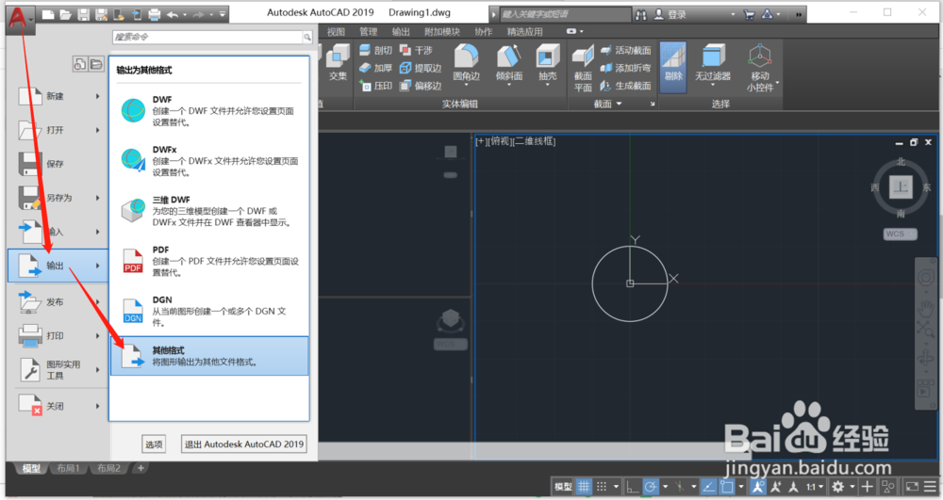Click the Save floppy icon in quick access toolbar
943x500 pixels.
84,14
